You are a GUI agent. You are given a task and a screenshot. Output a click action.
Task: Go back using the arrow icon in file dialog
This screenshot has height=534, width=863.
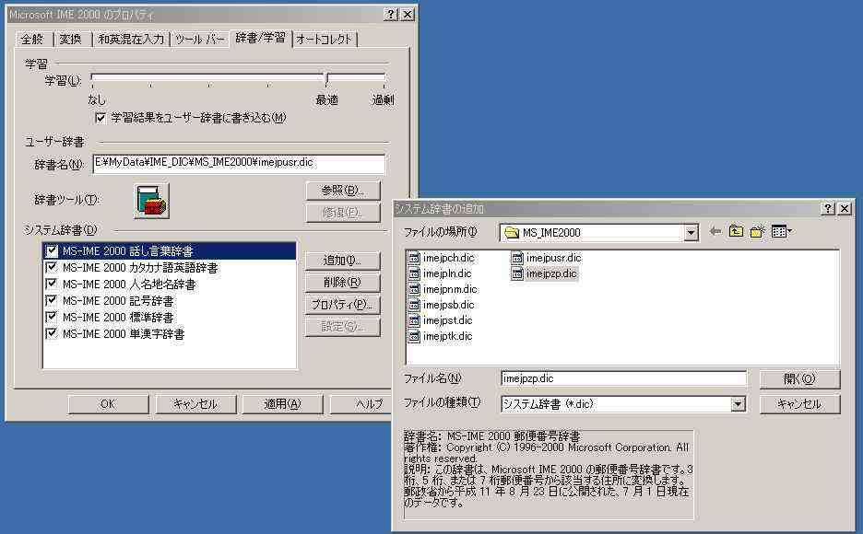click(x=715, y=232)
